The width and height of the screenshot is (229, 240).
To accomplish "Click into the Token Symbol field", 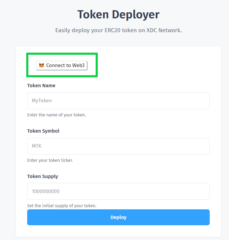I will click(x=118, y=146).
